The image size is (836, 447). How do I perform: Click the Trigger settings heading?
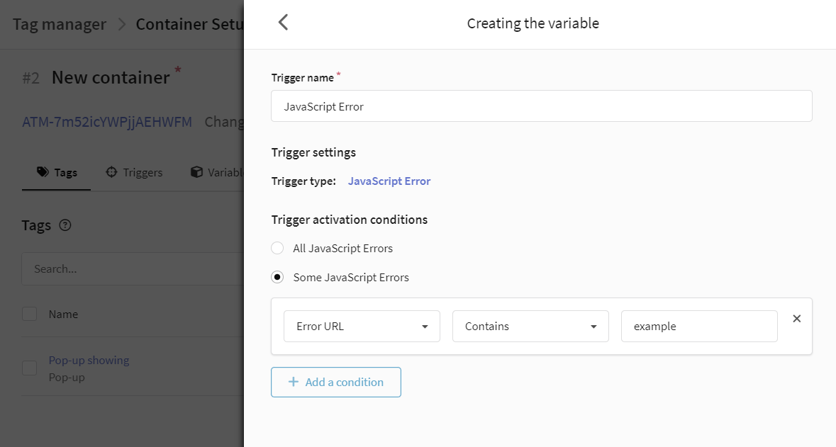click(313, 152)
